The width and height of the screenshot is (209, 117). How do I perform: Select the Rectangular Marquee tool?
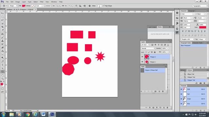tap(2, 17)
